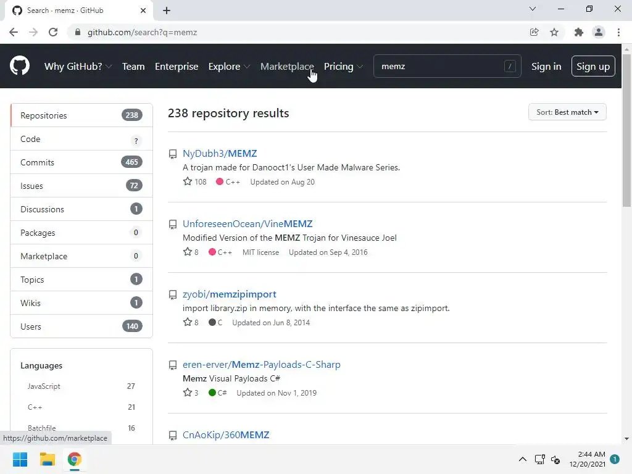
Task: Click the network icon in system tray
Action: [539, 459]
